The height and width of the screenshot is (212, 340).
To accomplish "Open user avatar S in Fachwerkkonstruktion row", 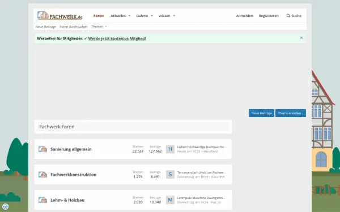I will pyautogui.click(x=170, y=175).
